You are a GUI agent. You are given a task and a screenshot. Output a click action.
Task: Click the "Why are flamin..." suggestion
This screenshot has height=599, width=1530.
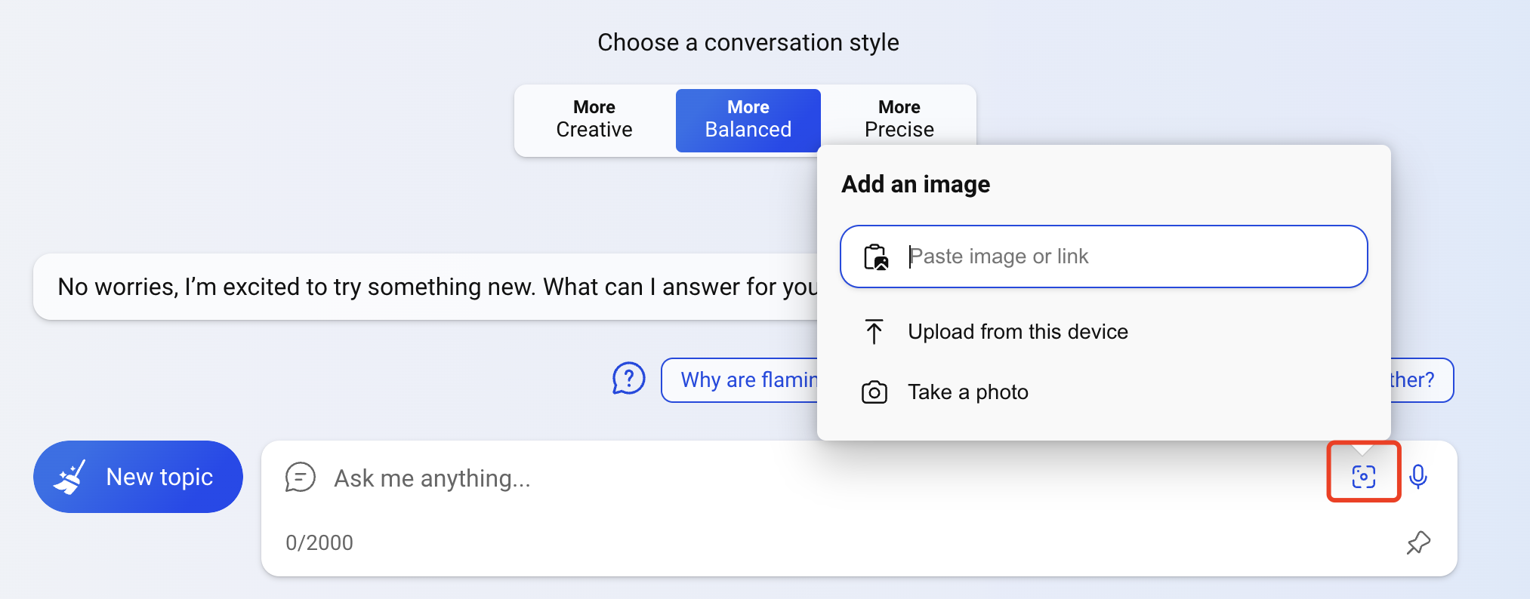coord(744,379)
